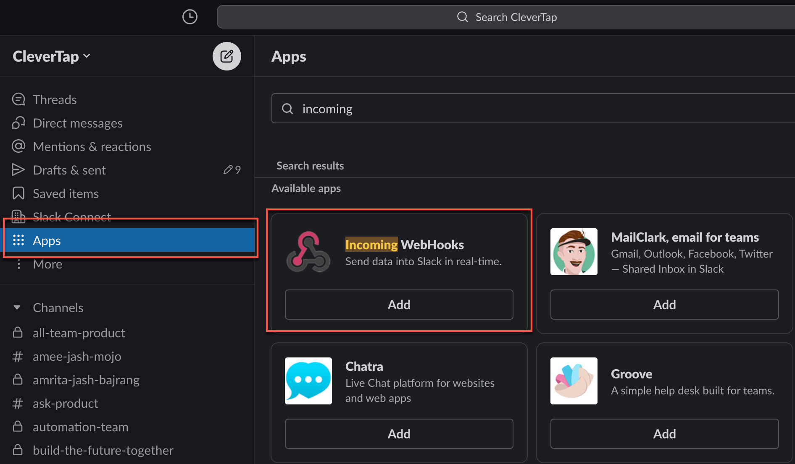This screenshot has height=464, width=795.
Task: Open the Chatra app title
Action: click(364, 366)
